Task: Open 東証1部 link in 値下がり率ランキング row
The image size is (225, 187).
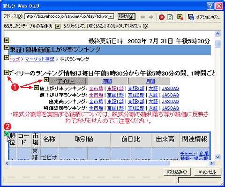Action: [115, 95]
